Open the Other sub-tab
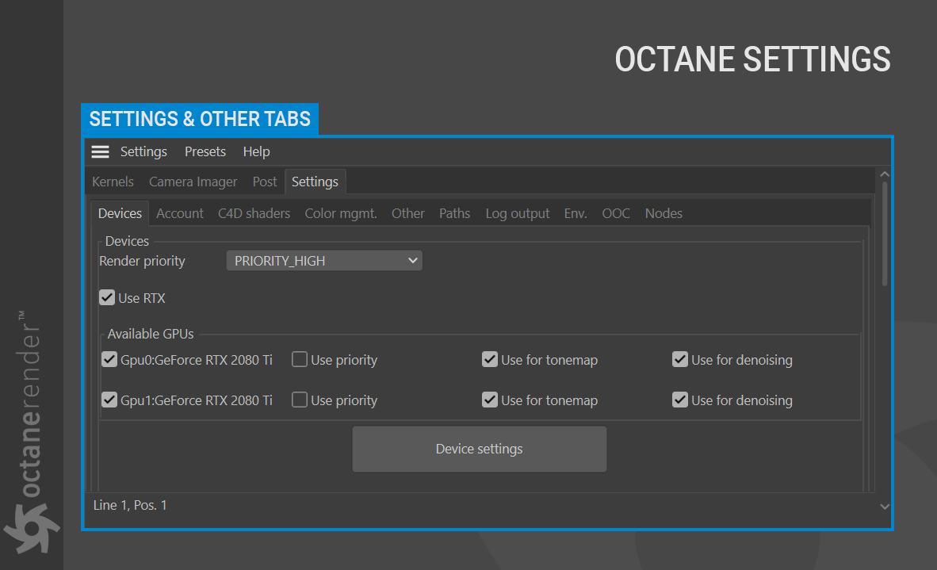Screen dimensions: 937x570 tap(408, 213)
